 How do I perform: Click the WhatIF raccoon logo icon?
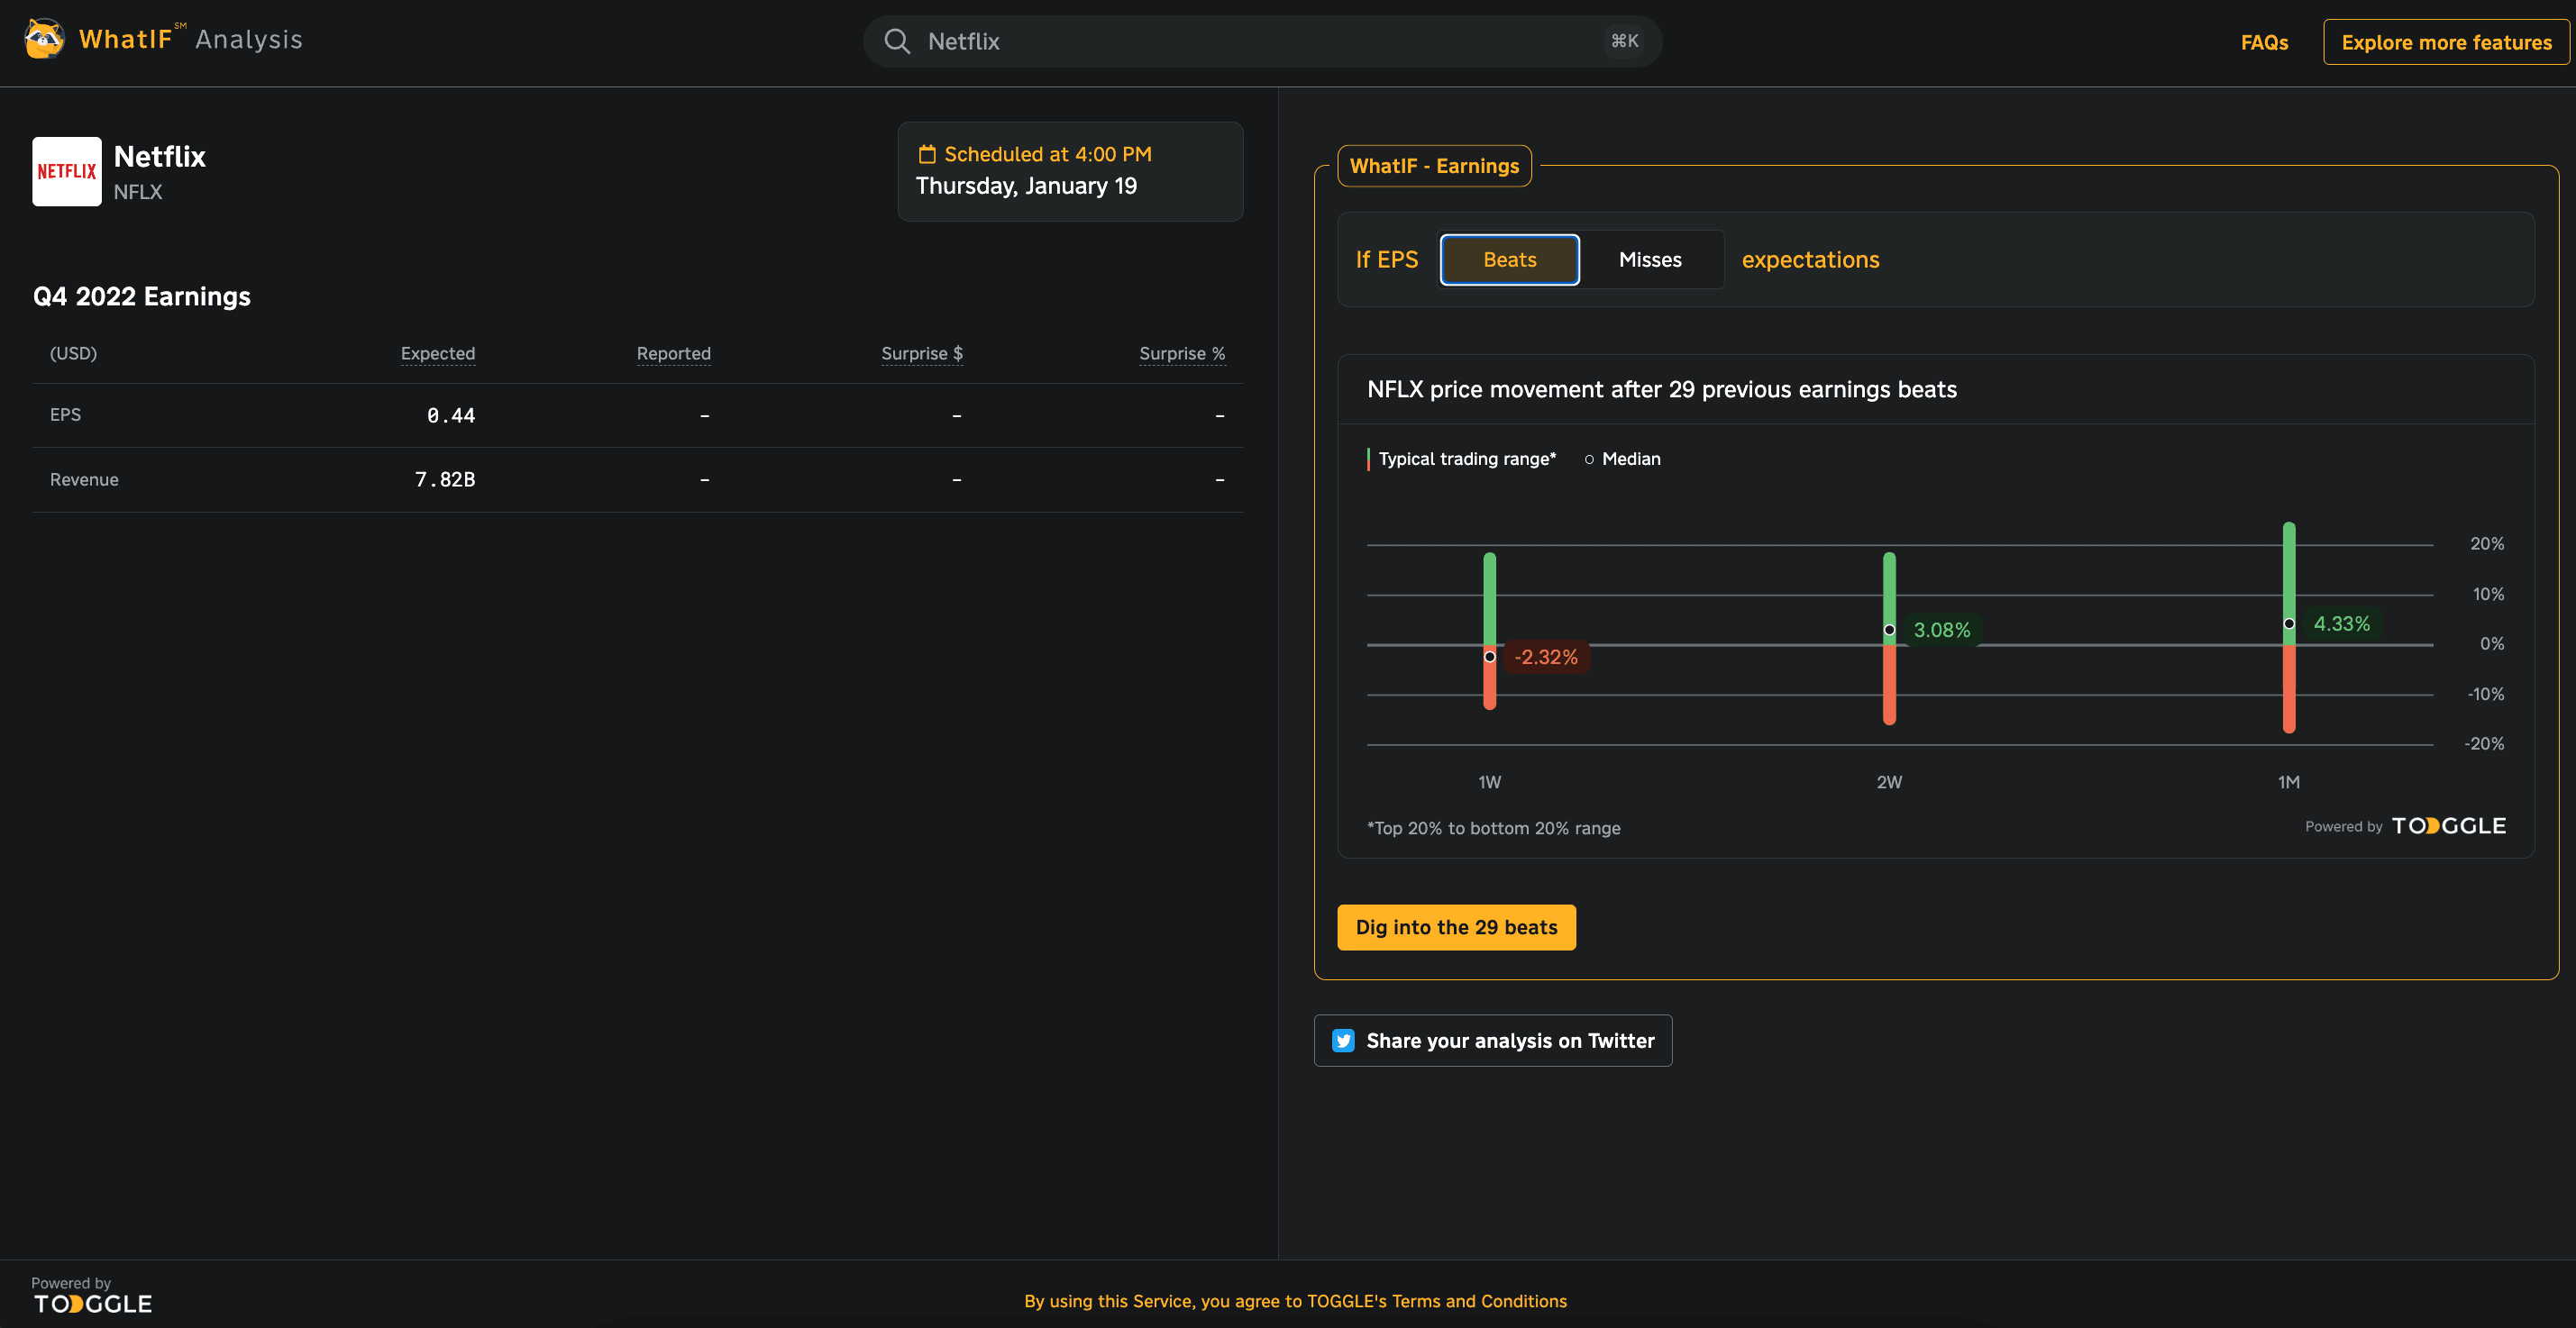click(x=45, y=39)
